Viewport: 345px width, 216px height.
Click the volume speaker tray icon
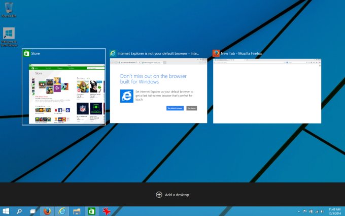coord(322,211)
